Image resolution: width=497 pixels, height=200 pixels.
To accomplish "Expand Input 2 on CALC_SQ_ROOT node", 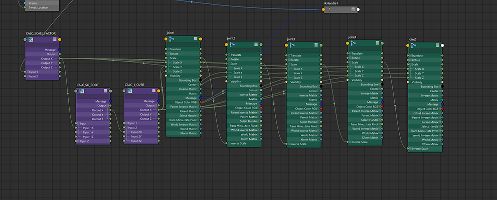I will (x=79, y=141).
